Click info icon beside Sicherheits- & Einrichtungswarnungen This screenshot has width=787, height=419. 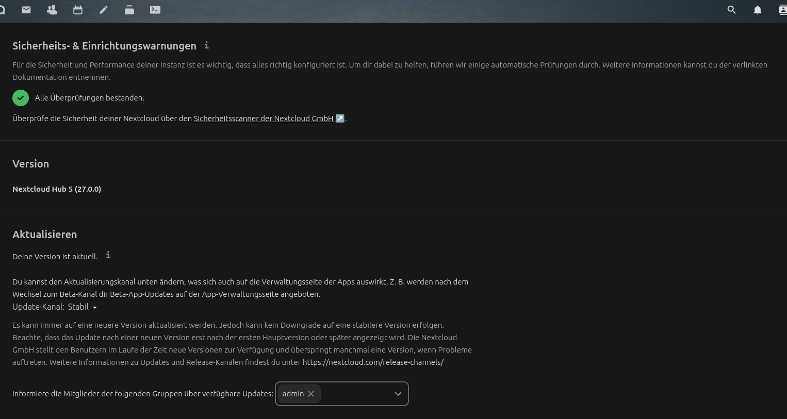click(207, 45)
